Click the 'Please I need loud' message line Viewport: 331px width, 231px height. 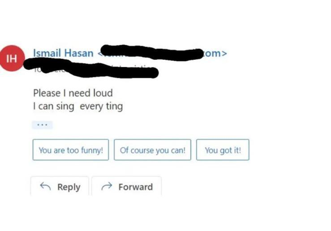[73, 93]
